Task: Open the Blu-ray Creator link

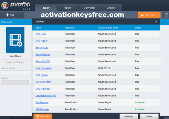Action: click(43, 82)
